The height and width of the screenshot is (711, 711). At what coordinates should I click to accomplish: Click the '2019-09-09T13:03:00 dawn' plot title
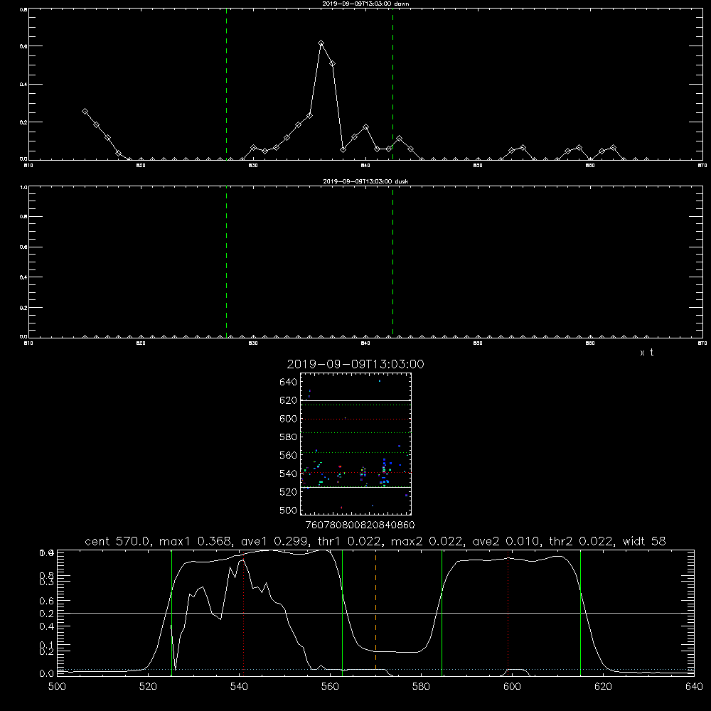click(x=365, y=4)
